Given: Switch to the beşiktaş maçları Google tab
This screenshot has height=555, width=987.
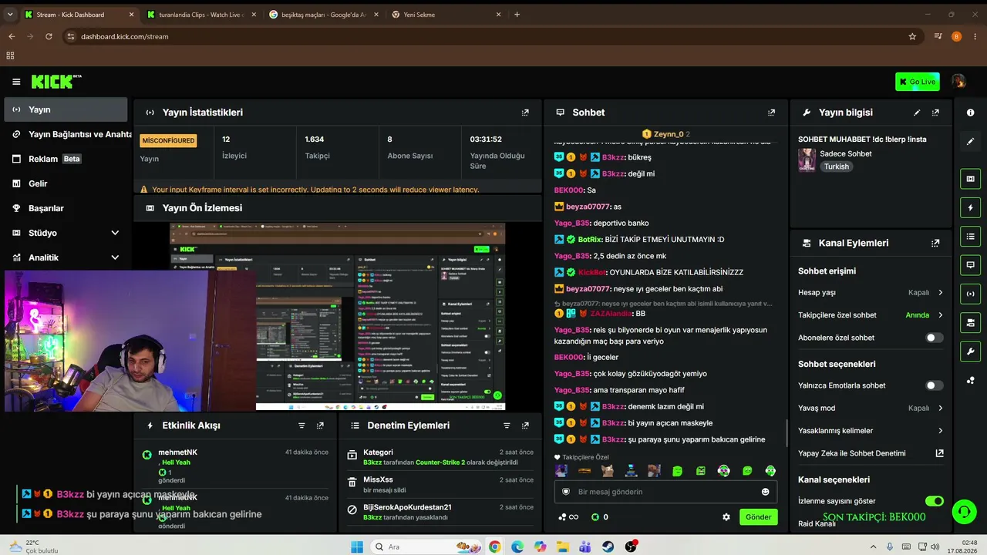Looking at the screenshot, I should coord(323,15).
